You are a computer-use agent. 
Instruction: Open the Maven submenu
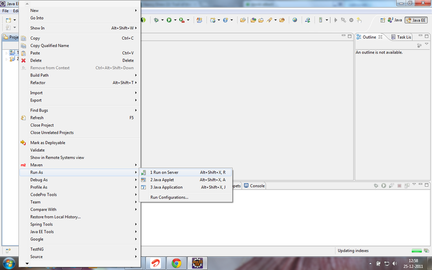coord(36,165)
